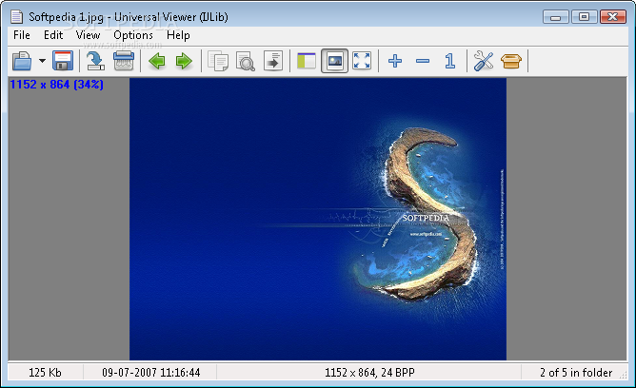Click the 125 Kb status bar entry

(x=45, y=373)
